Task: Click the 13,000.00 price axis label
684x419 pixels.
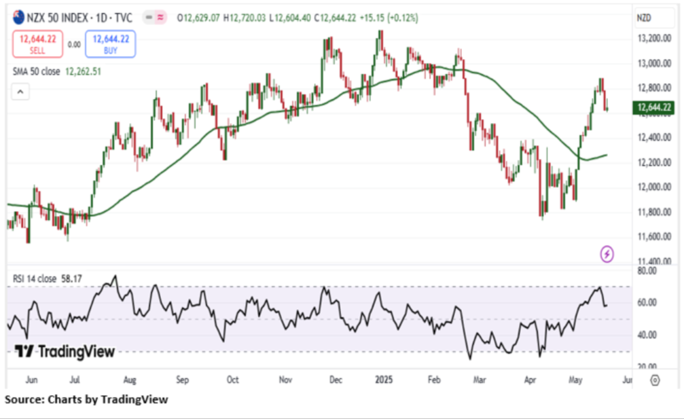Action: pyautogui.click(x=654, y=64)
